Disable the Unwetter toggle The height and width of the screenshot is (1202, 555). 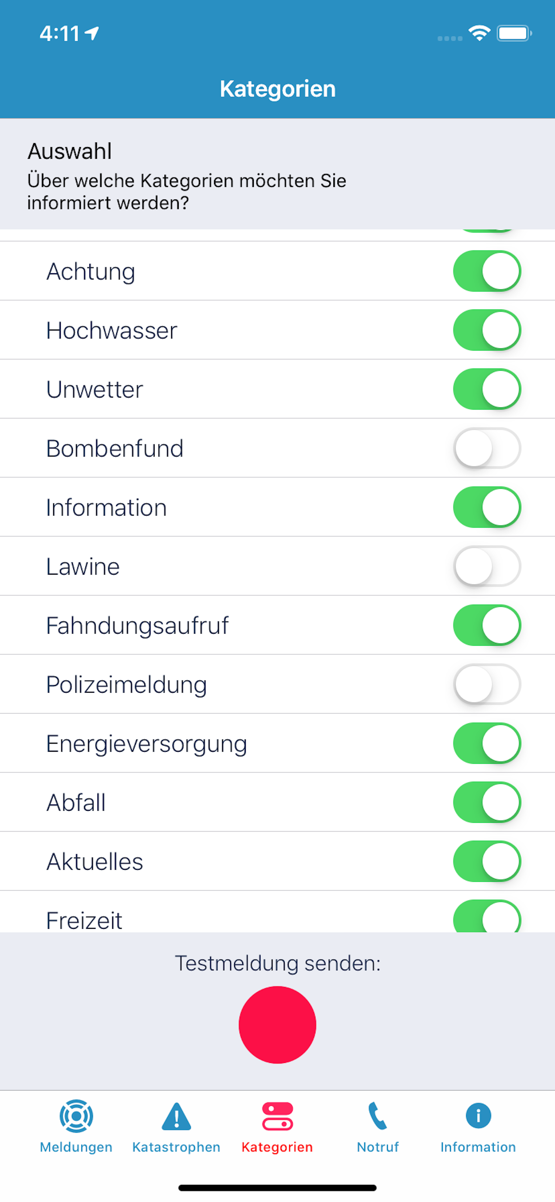point(487,389)
